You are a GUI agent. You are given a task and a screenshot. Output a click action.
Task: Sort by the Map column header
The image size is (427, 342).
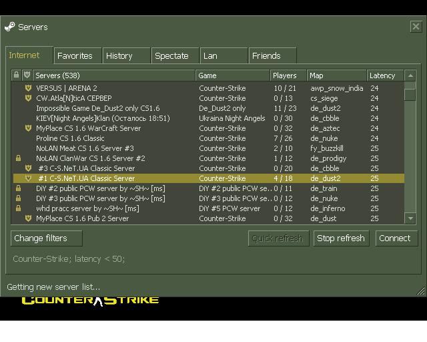pyautogui.click(x=336, y=75)
